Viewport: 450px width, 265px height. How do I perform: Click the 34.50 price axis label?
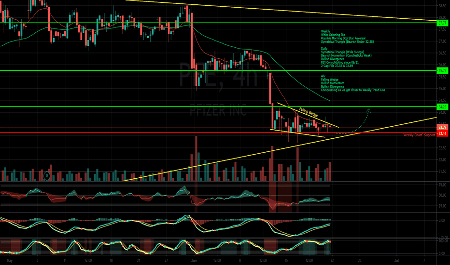point(442,100)
